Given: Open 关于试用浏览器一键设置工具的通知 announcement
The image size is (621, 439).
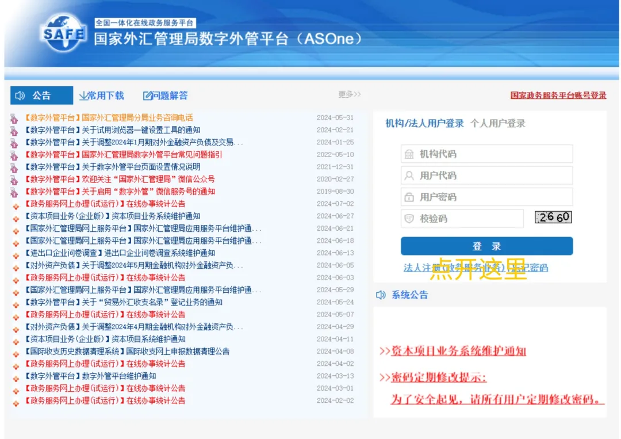Looking at the screenshot, I should (141, 130).
